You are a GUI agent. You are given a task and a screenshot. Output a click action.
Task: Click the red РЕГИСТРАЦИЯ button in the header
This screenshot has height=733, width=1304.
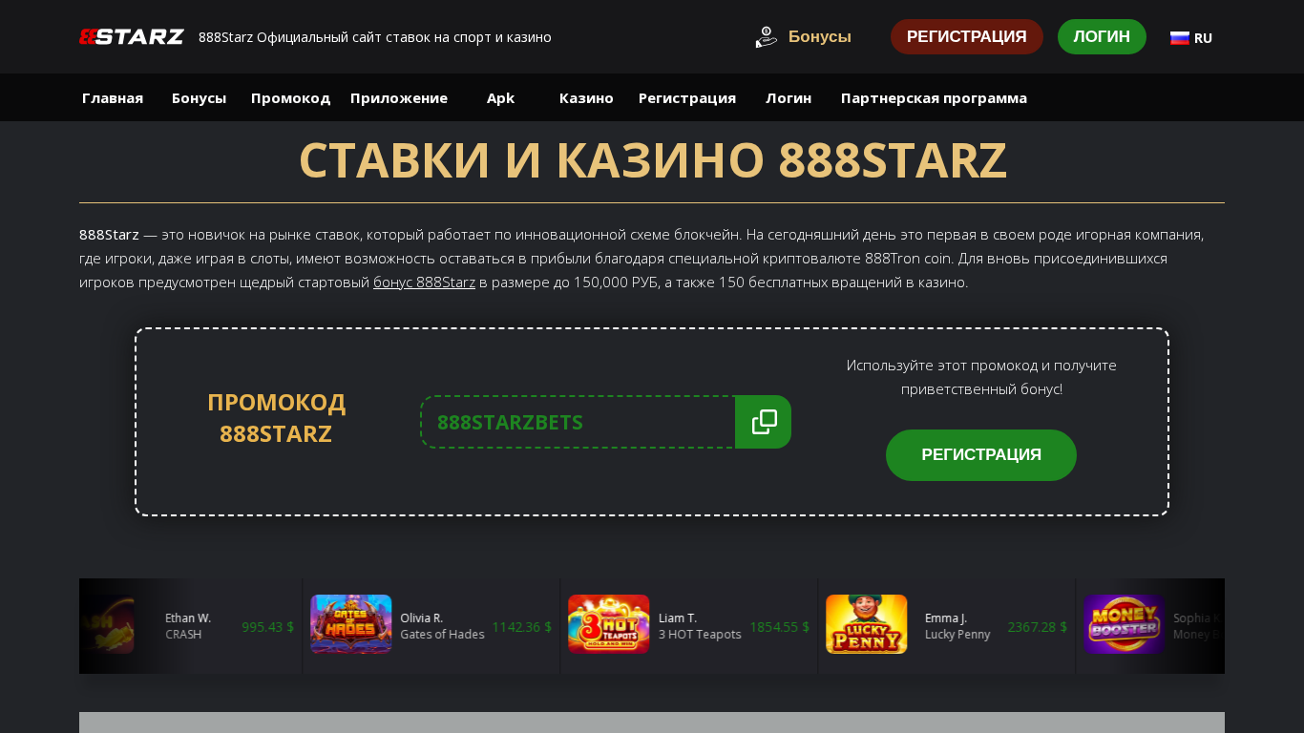click(966, 37)
